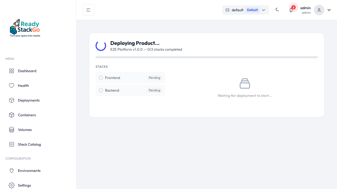This screenshot has width=337, height=189.
Task: Toggle dark mode with the moon icon
Action: coord(277,10)
